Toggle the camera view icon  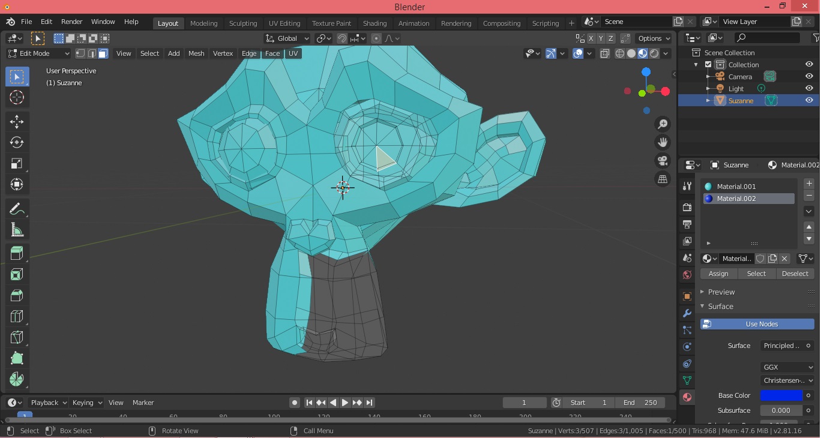663,161
